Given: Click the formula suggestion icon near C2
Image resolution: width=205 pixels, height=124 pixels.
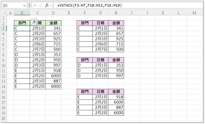Looking at the screenshot, I should click(34, 22).
